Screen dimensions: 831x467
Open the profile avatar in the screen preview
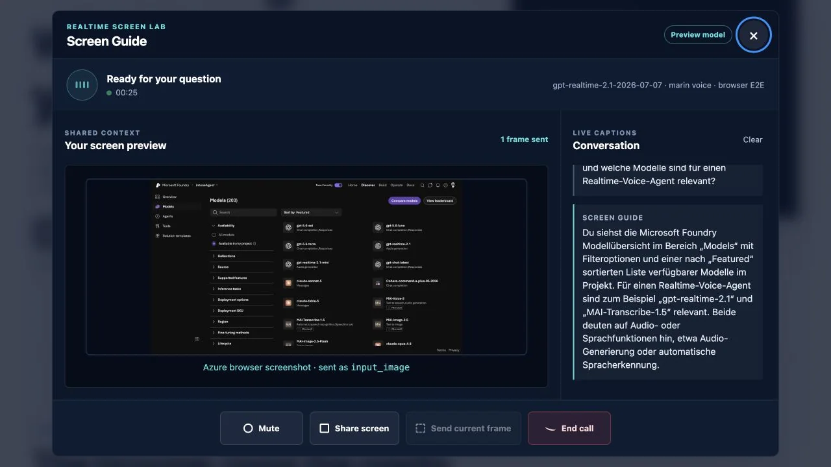(453, 186)
